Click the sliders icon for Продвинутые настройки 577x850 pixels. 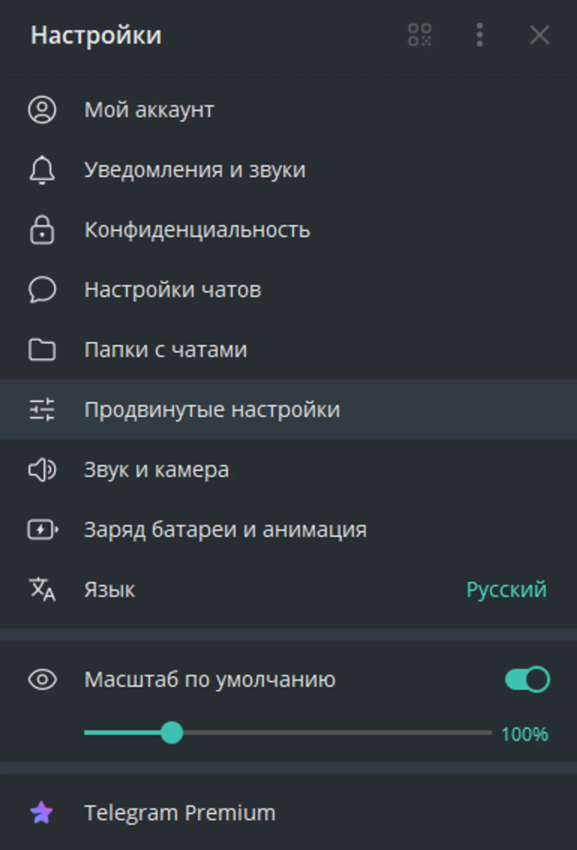click(x=42, y=410)
